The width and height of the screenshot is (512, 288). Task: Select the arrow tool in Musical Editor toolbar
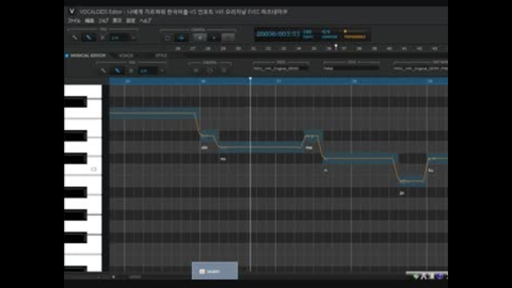coord(103,70)
